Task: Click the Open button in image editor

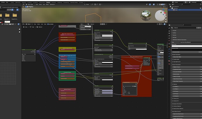Action: 12,24
